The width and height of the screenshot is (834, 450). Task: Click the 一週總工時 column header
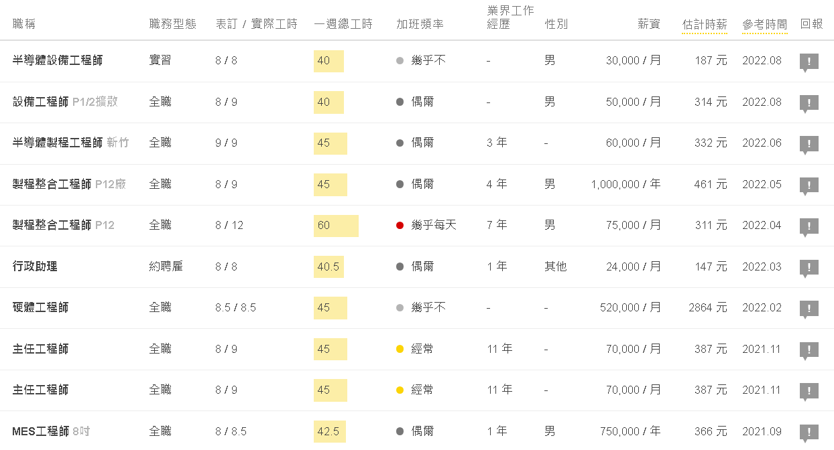pos(343,24)
